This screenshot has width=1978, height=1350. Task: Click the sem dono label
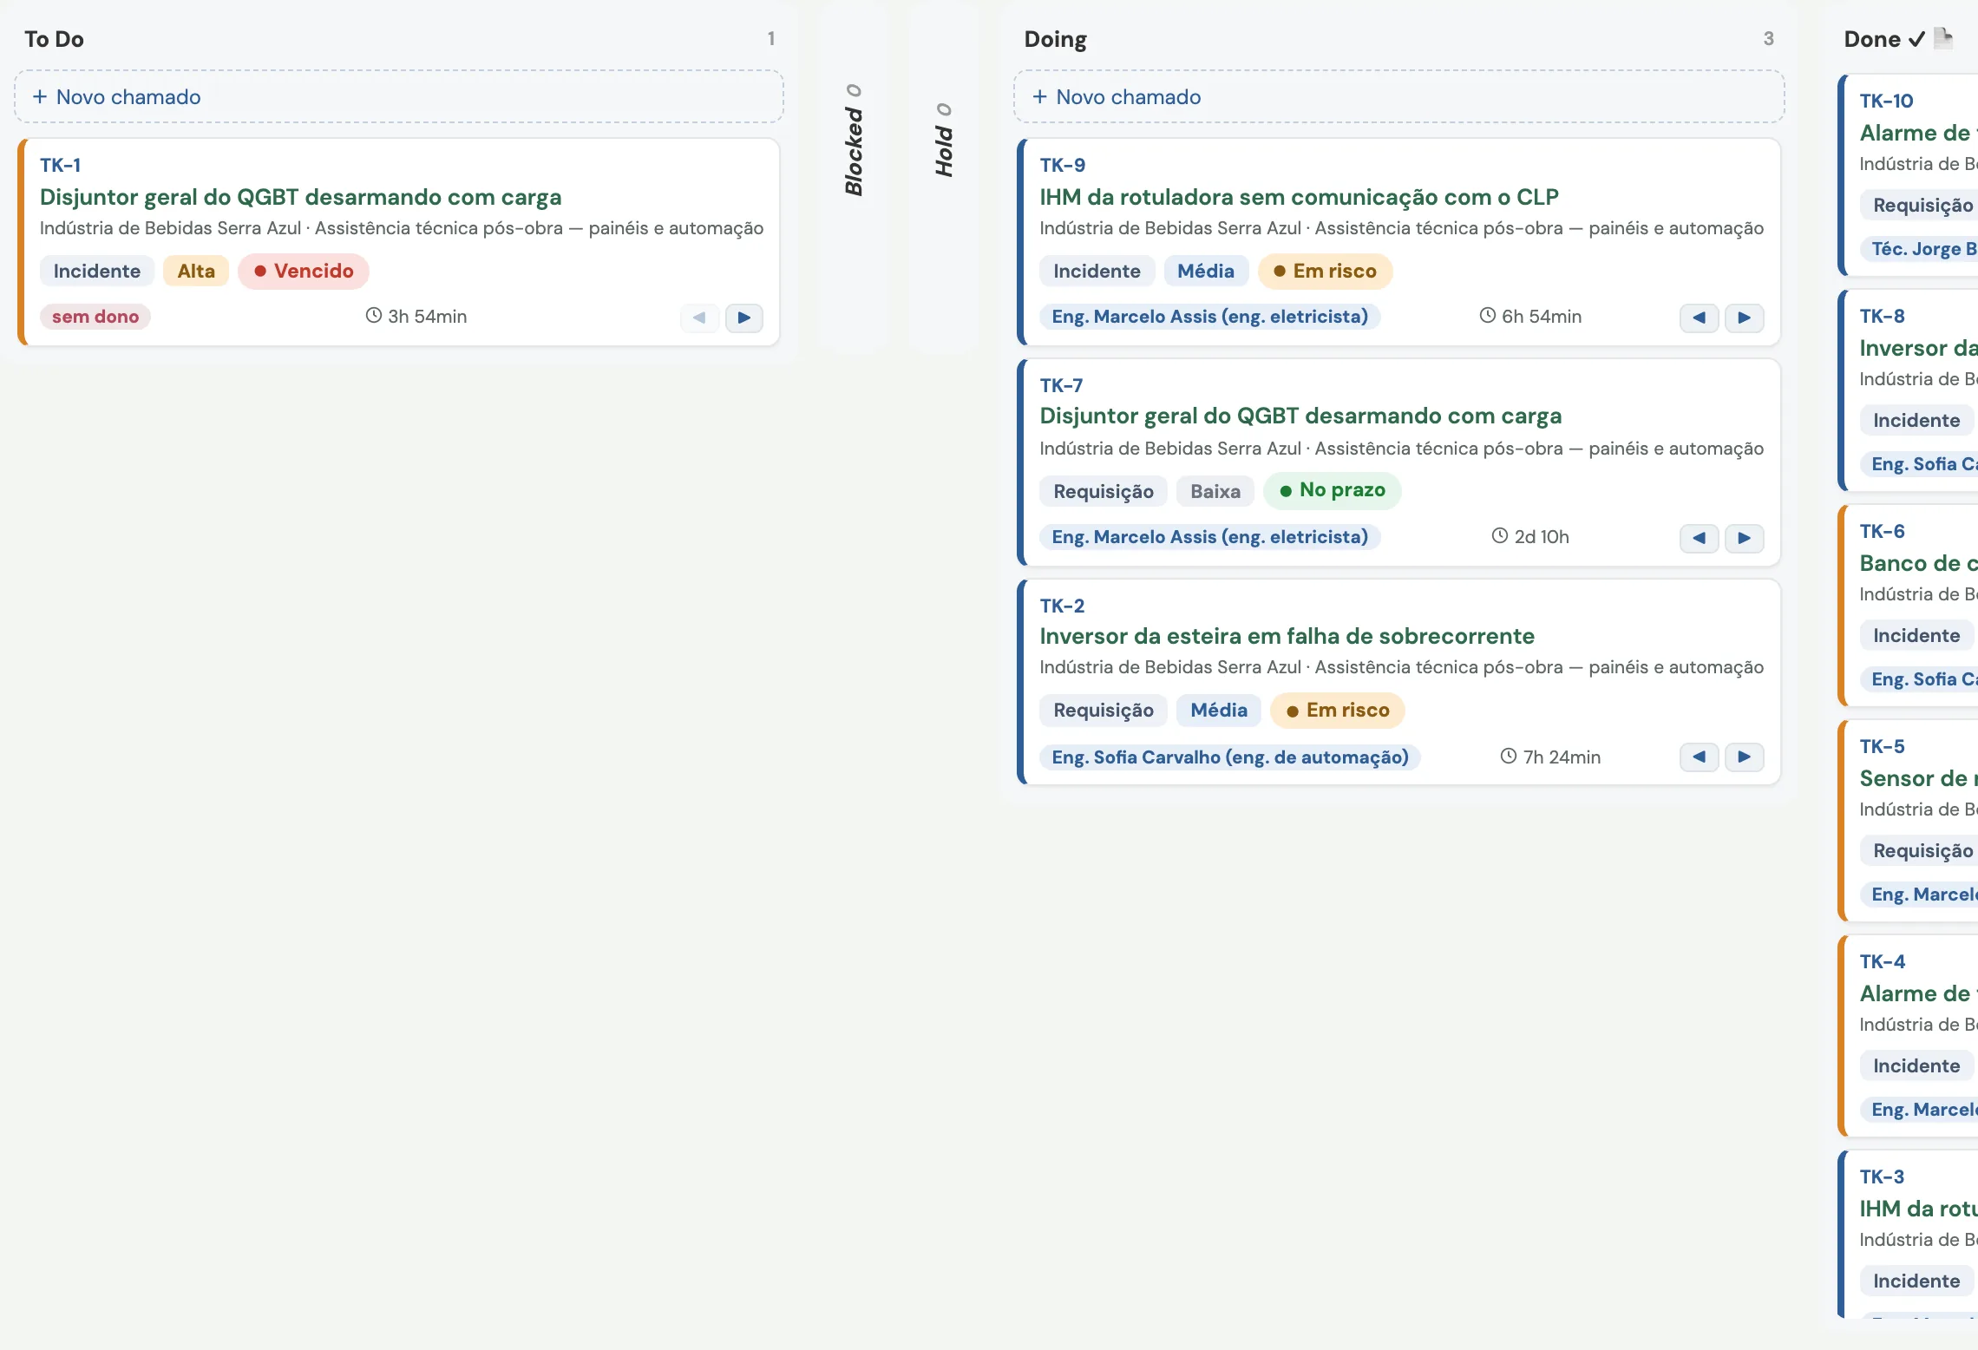95,317
